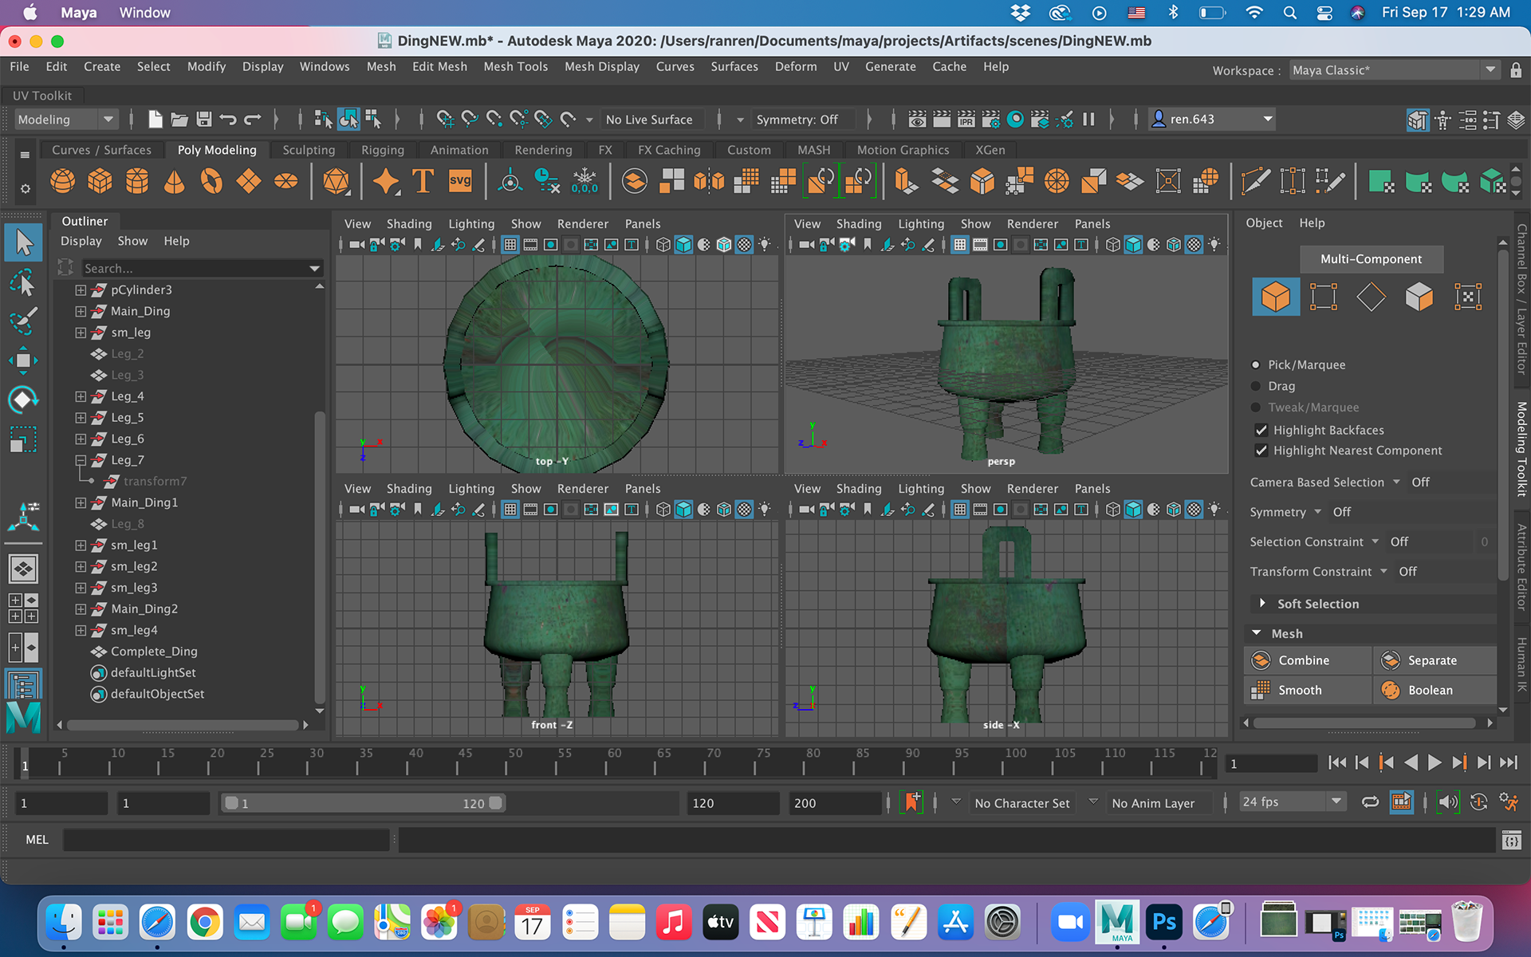Toggle pause IPR render button

click(1088, 120)
